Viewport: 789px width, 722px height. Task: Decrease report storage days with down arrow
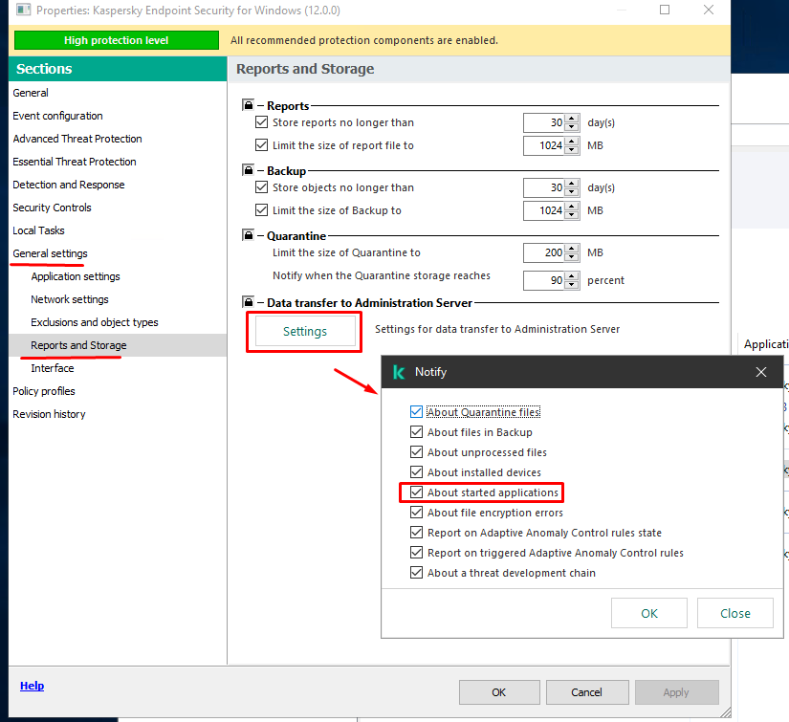572,127
